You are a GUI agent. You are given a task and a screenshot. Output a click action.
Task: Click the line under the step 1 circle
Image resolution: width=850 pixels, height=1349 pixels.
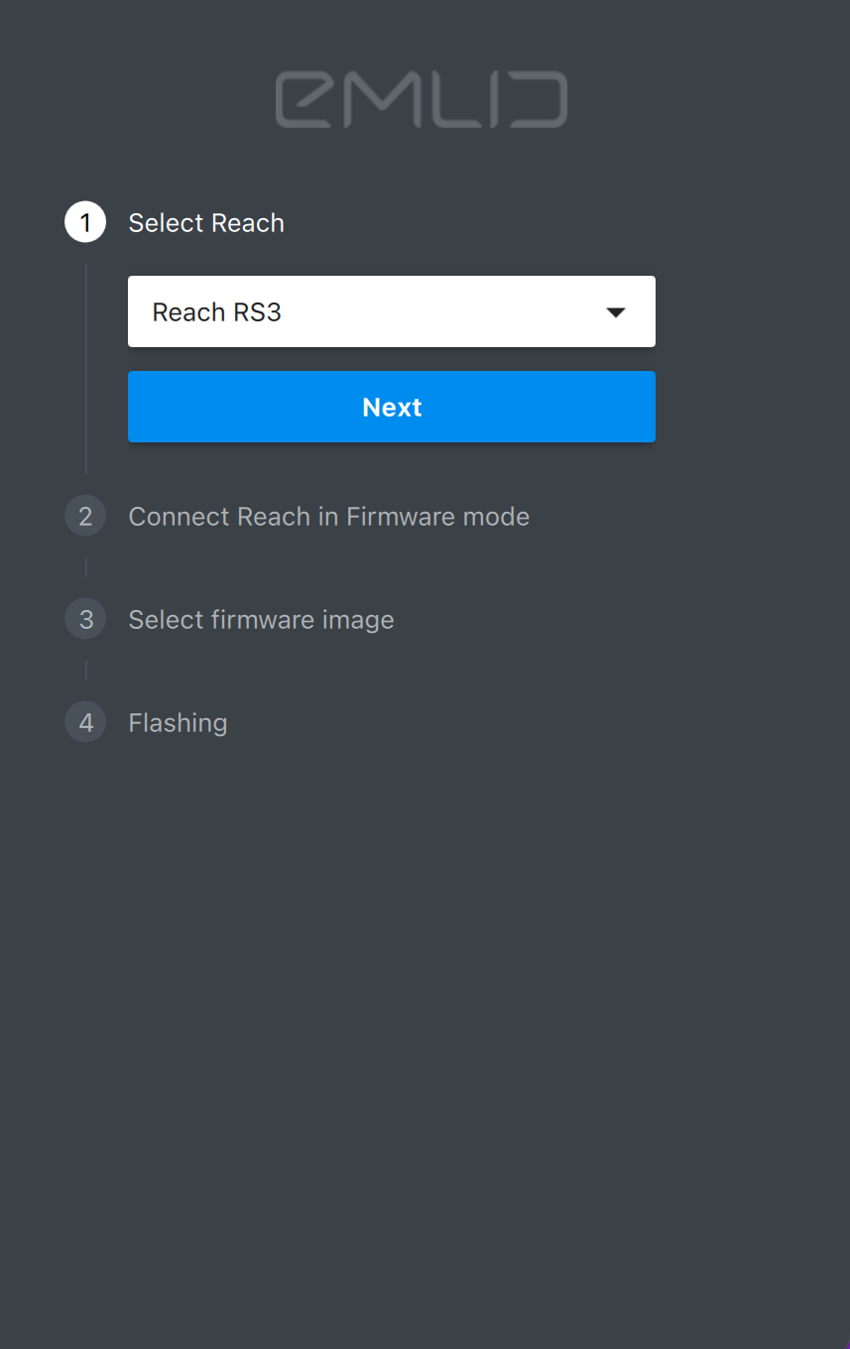click(86, 367)
